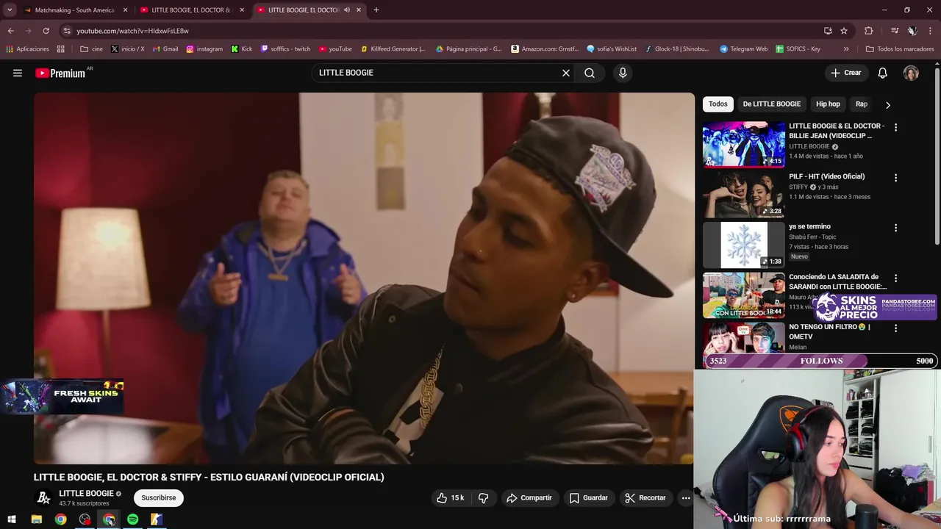Open the sofffics - twitch bookmark
Screen dimensions: 941x529
285,49
